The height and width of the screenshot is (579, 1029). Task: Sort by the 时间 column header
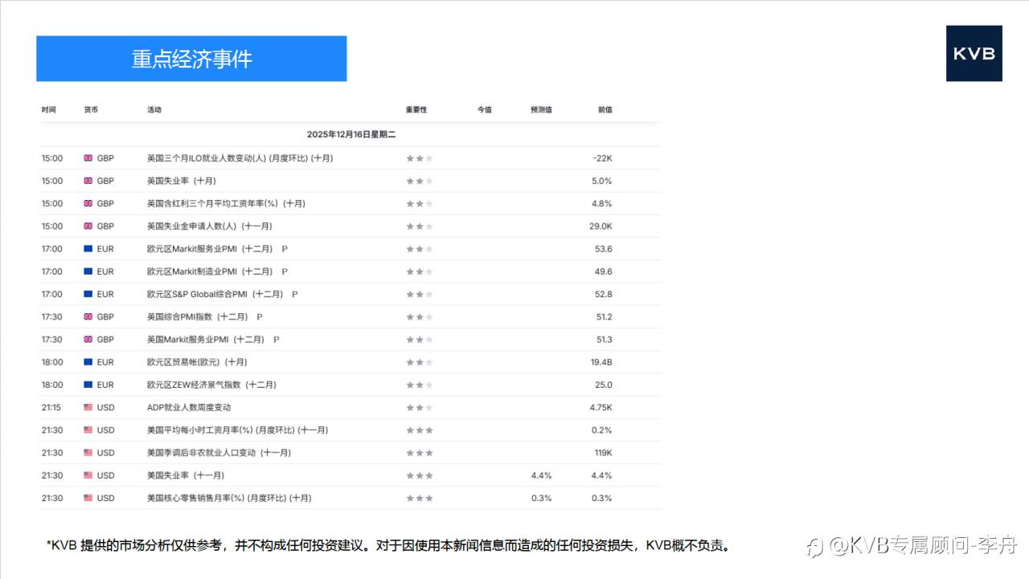click(x=50, y=109)
